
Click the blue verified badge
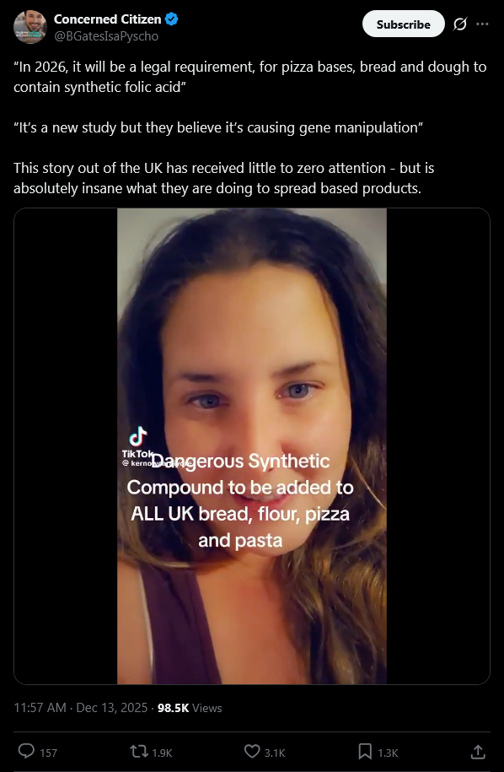[x=171, y=19]
